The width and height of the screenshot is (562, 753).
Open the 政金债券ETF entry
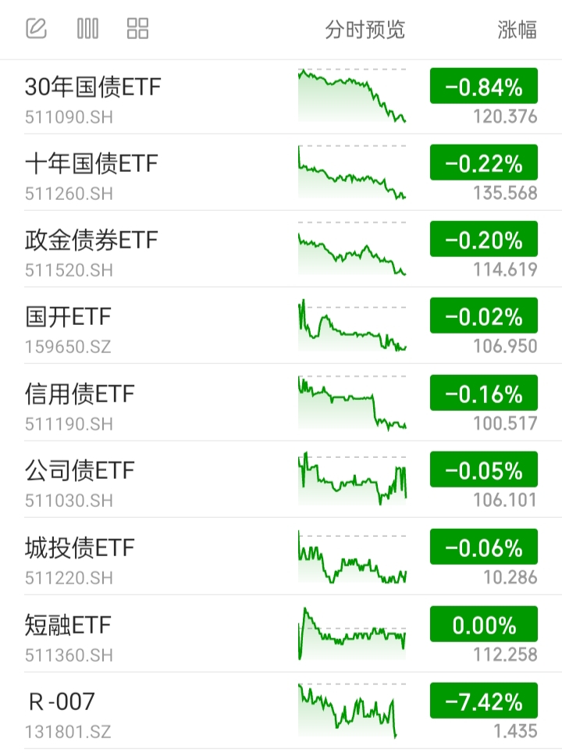click(281, 249)
